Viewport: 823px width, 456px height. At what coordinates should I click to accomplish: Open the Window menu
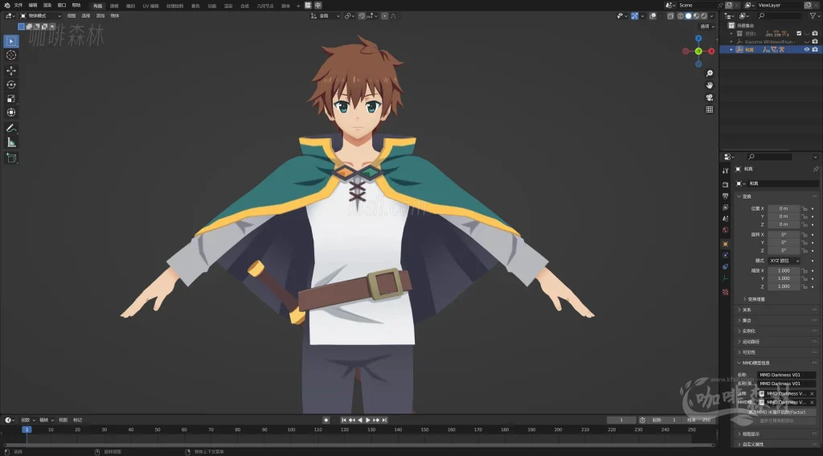point(61,6)
